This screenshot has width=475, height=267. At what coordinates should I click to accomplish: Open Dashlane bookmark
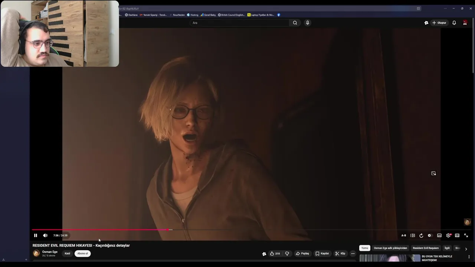coord(131,15)
